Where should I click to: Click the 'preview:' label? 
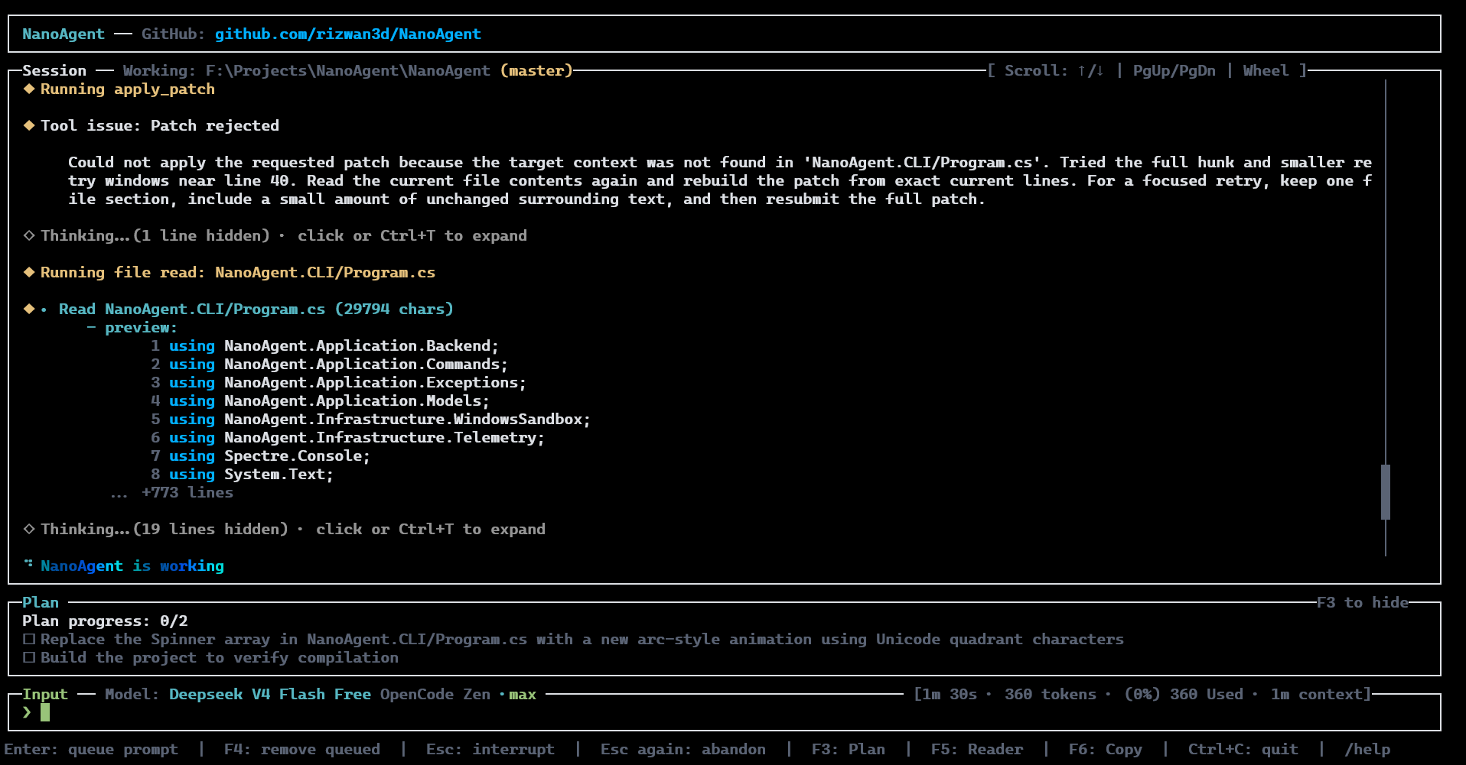click(141, 327)
